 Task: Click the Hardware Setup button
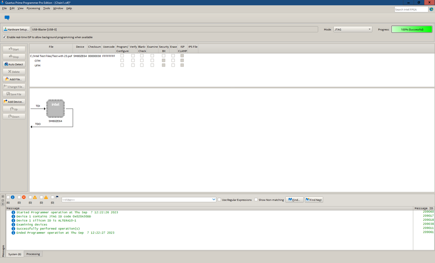[16, 30]
